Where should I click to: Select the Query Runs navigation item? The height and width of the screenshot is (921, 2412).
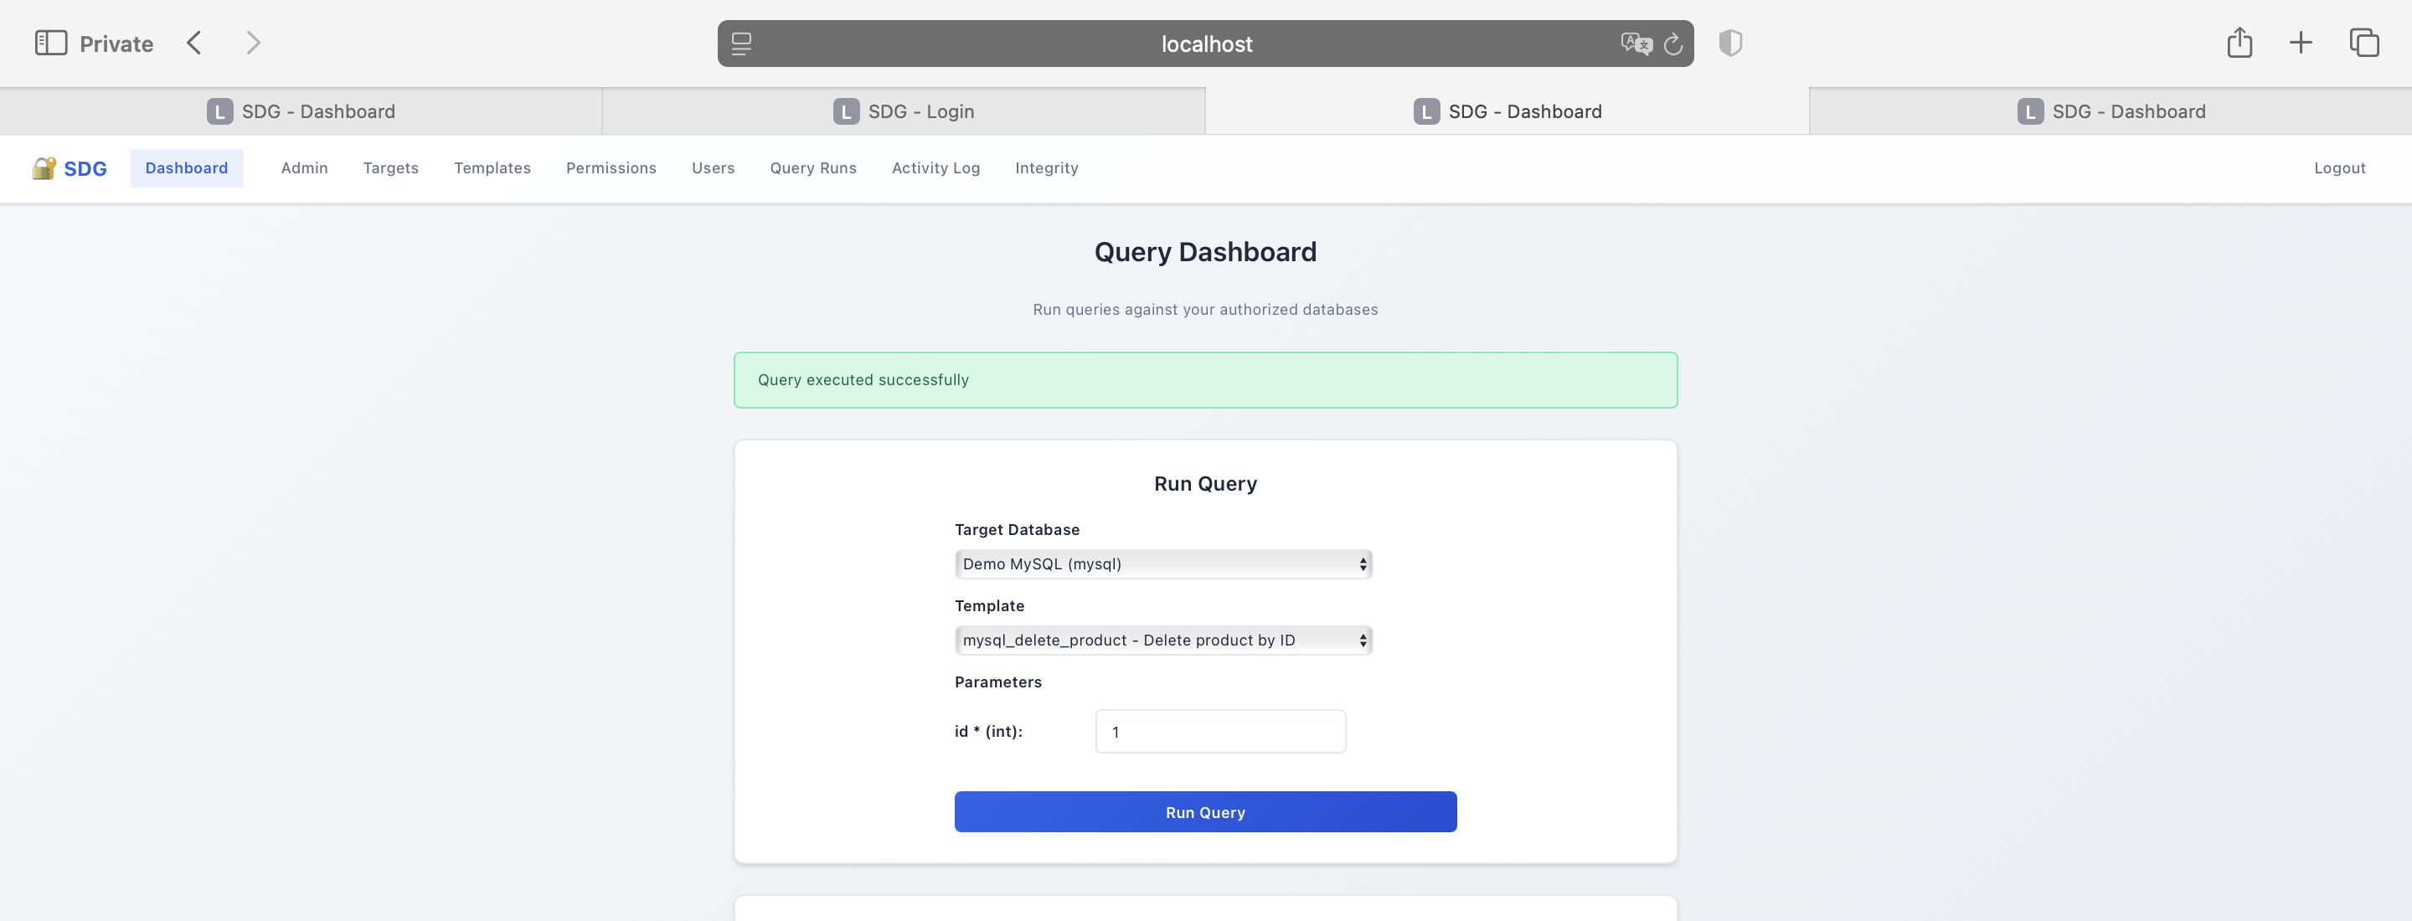tap(812, 167)
